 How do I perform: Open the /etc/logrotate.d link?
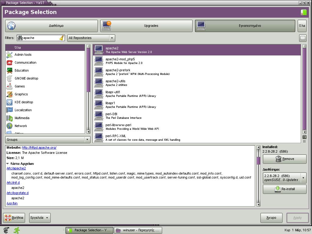pyautogui.click(x=17, y=193)
